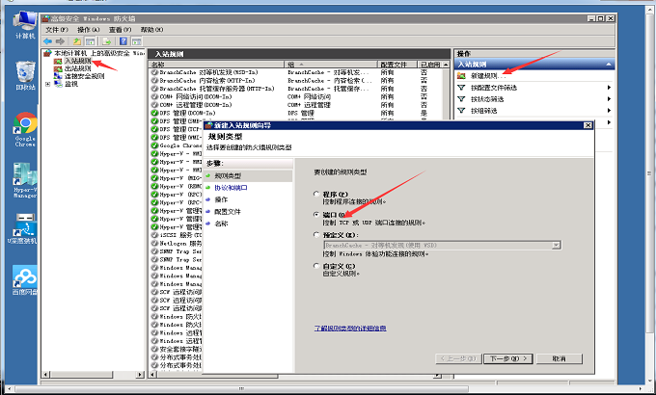Select the 自定义(C) radio button
Image resolution: width=656 pixels, height=395 pixels.
point(316,266)
